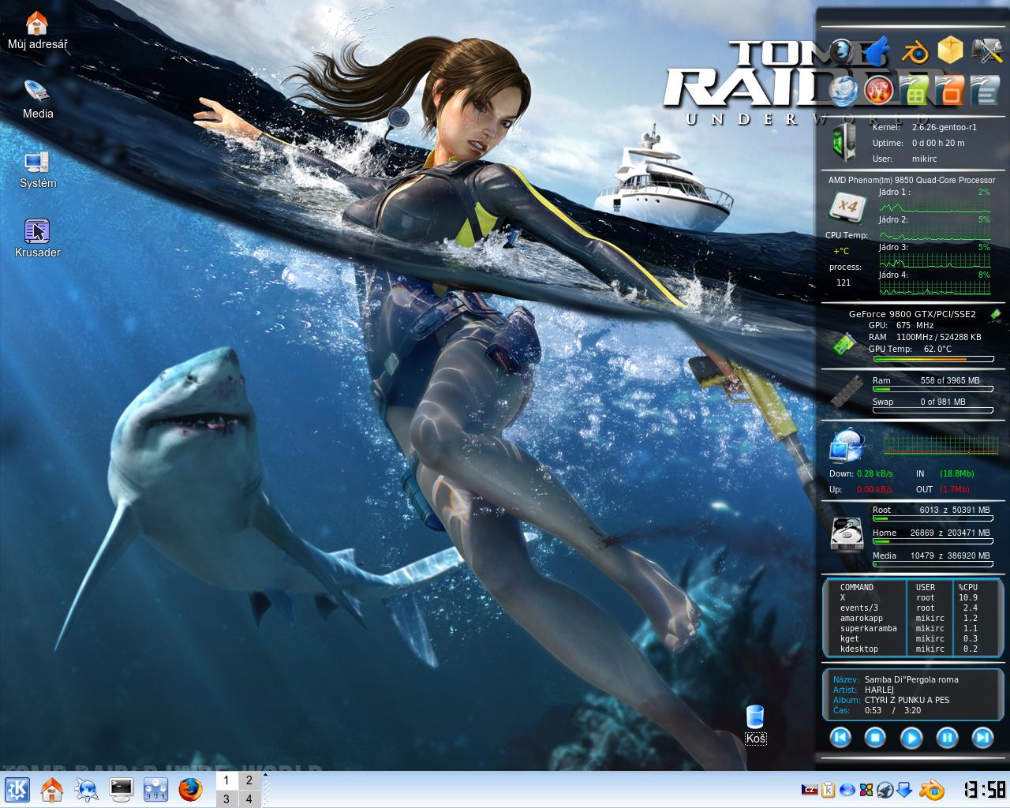Click the GeForce graphics card icon
This screenshot has height=808, width=1010.
[x=844, y=343]
